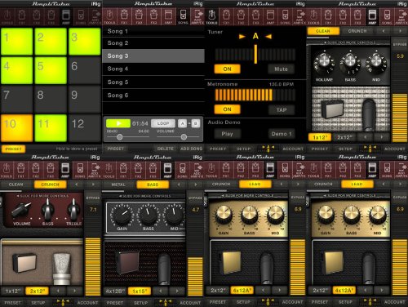Select preset pad 10

click(x=17, y=128)
